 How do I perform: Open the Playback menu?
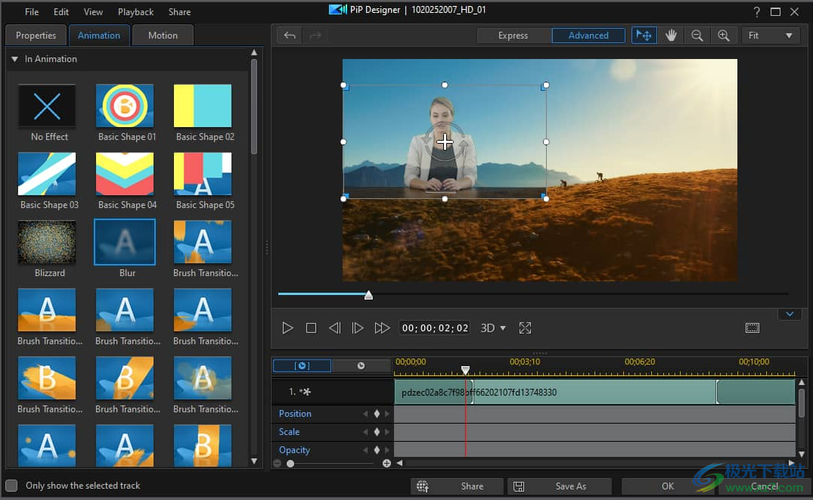[x=136, y=11]
